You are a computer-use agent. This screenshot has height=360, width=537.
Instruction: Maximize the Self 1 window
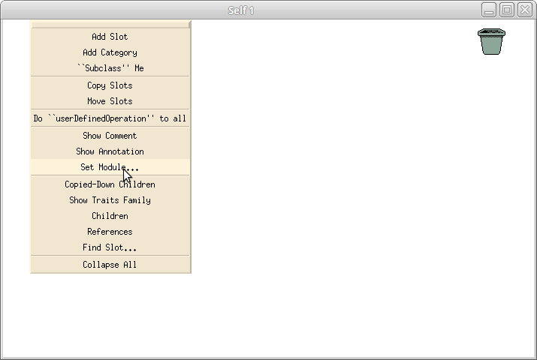coord(507,10)
